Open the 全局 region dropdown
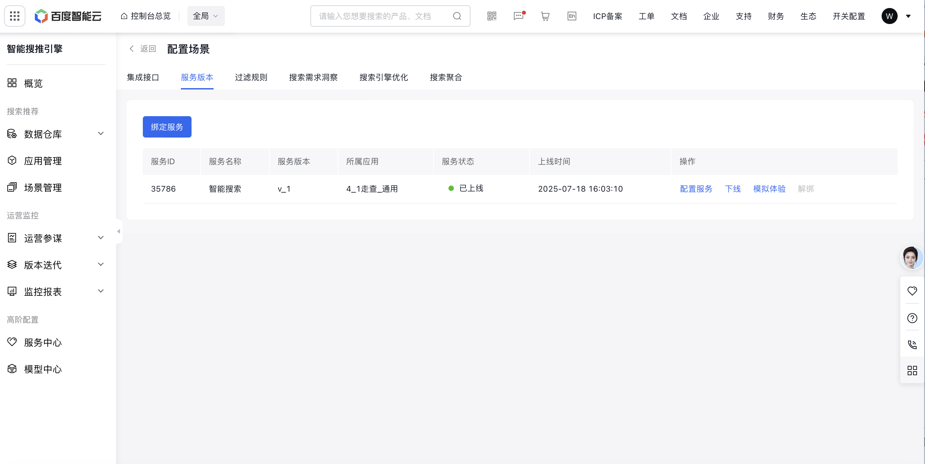This screenshot has height=464, width=925. [206, 16]
